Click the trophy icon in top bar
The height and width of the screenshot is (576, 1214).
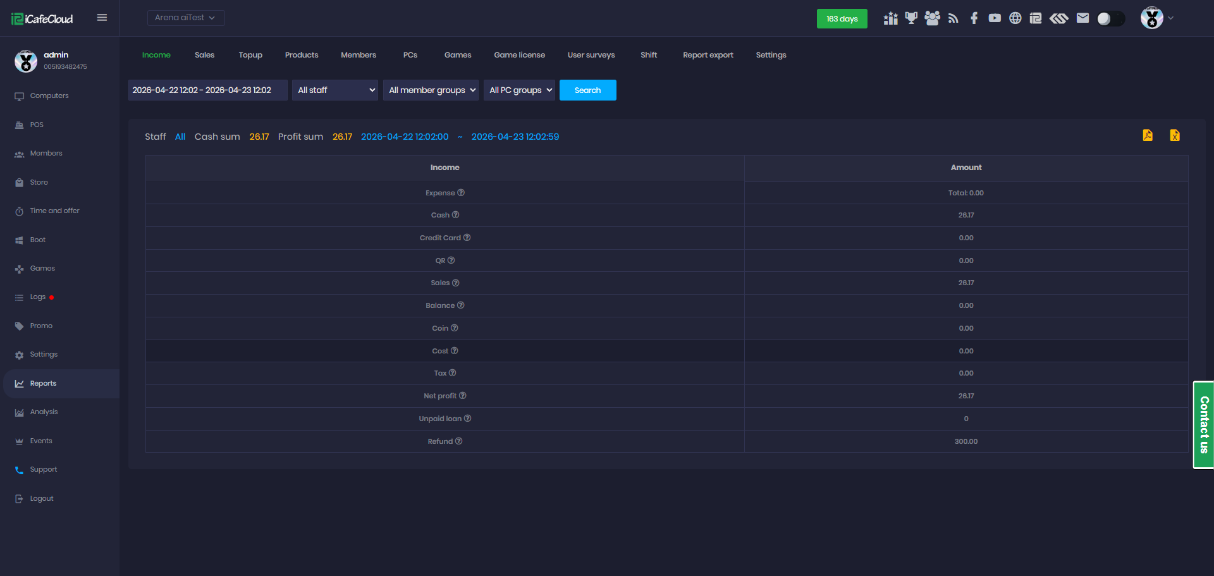(911, 18)
